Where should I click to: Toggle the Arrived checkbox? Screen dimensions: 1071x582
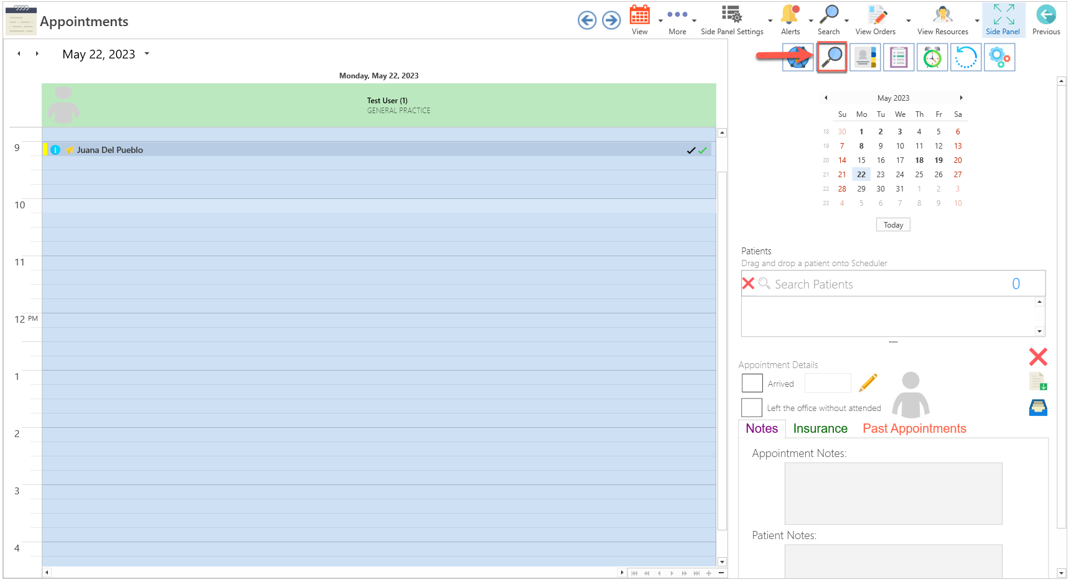[x=752, y=383]
